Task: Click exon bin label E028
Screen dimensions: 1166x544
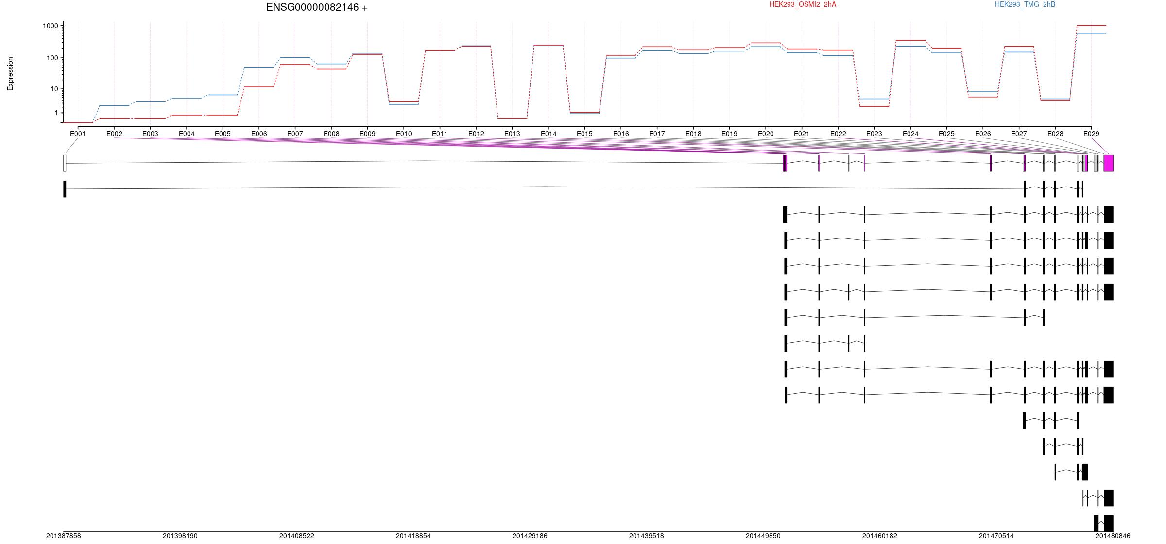Action: [1055, 134]
